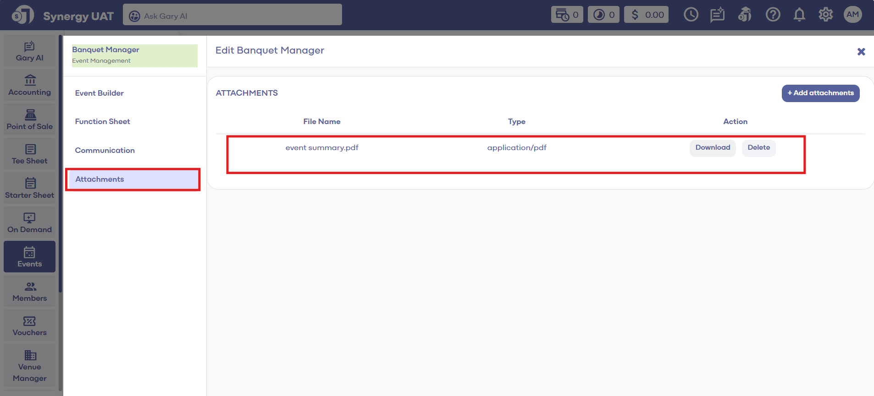Click the help question mark icon
This screenshot has height=396, width=874.
[773, 15]
